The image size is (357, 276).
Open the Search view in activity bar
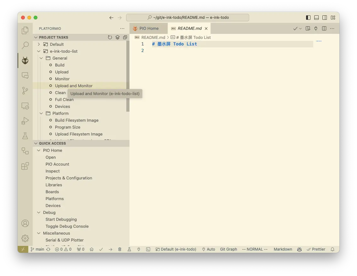point(25,45)
